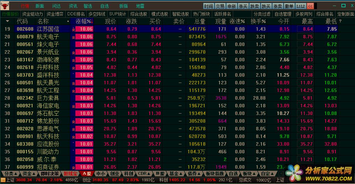Select the 短线宝 bottom tab
The width and height of the screenshot is (355, 184).
(71, 174)
